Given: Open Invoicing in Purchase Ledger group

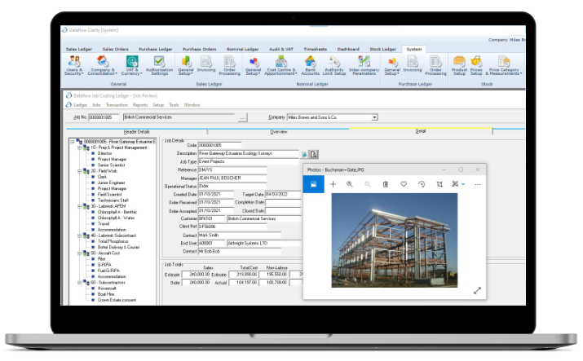Looking at the screenshot, I should click(x=413, y=64).
